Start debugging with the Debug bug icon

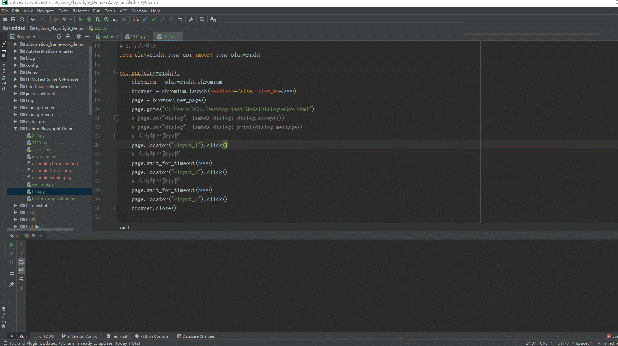[89, 19]
